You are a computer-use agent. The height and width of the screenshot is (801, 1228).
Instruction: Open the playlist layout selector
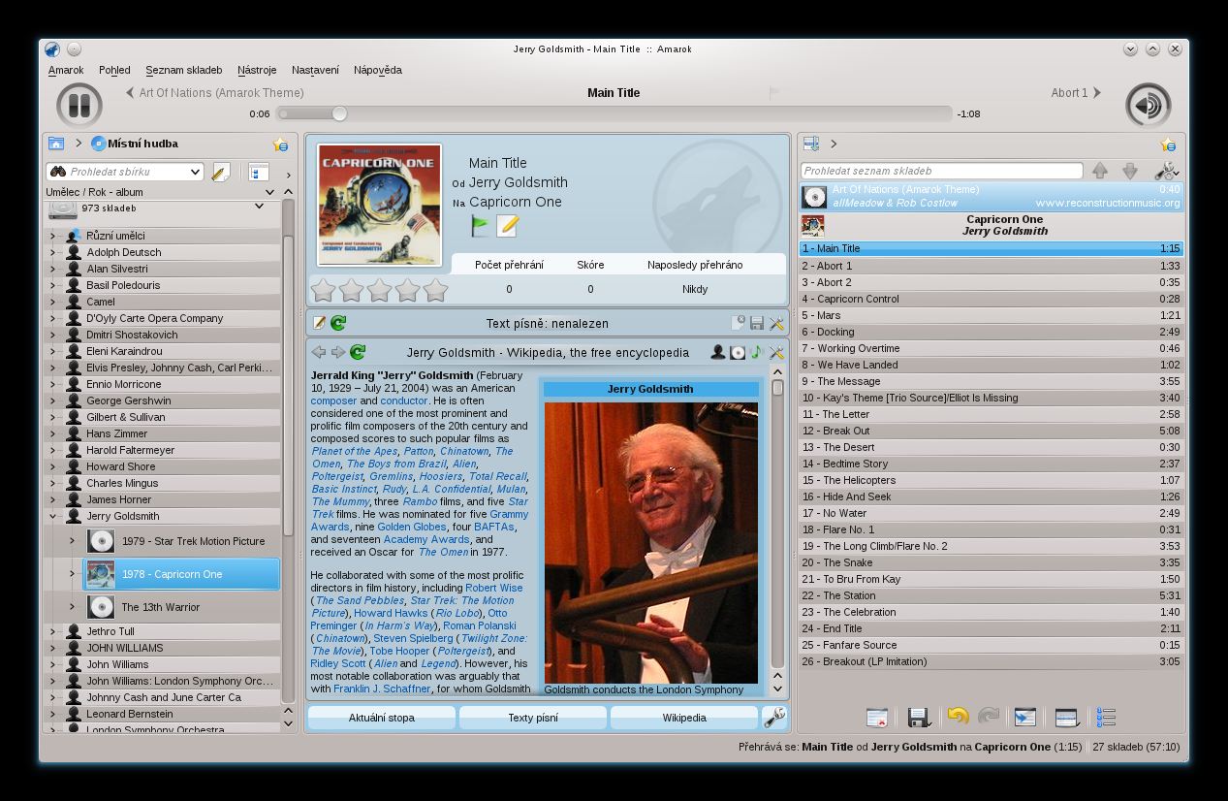[x=1068, y=718]
